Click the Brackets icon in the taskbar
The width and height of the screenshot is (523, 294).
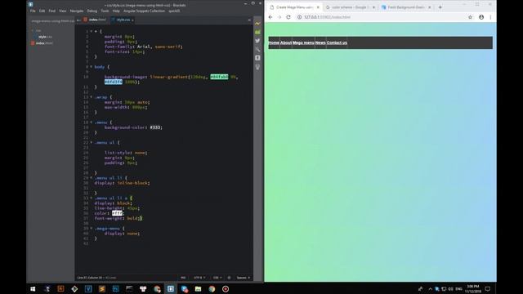[171, 288]
